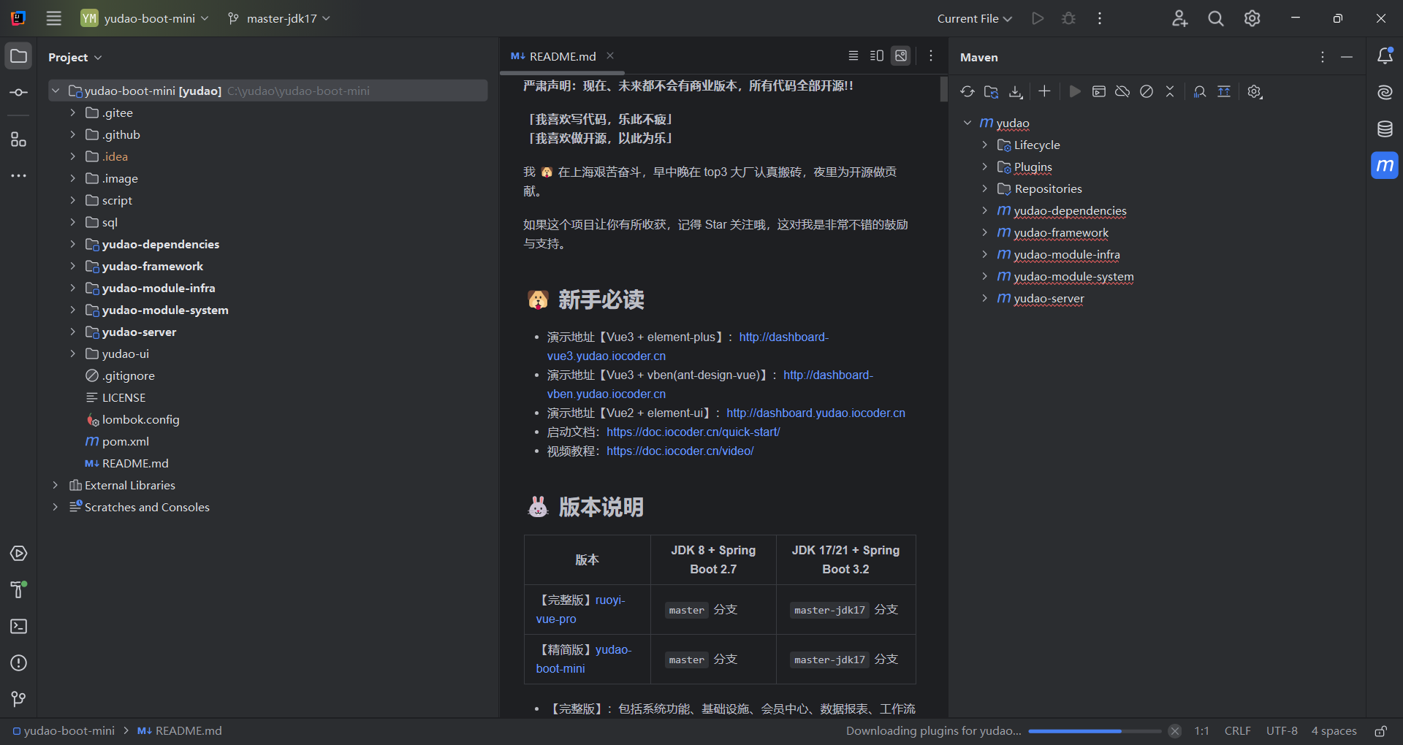Show more tool windows ellipsis
The width and height of the screenshot is (1403, 745).
point(19,176)
